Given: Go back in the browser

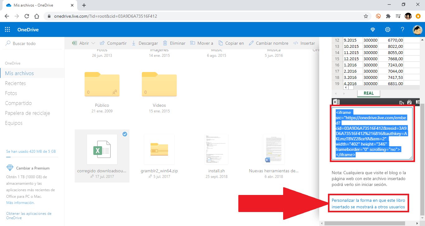Looking at the screenshot, I should (x=7, y=16).
